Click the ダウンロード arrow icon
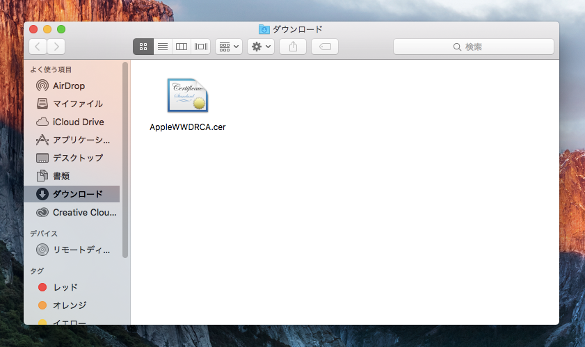 click(x=42, y=194)
